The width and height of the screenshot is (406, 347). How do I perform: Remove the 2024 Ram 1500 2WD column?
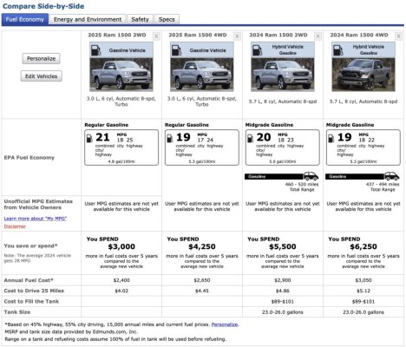[x=318, y=36]
